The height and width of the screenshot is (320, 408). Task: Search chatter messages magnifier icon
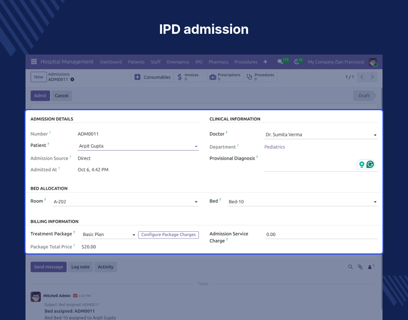click(350, 267)
